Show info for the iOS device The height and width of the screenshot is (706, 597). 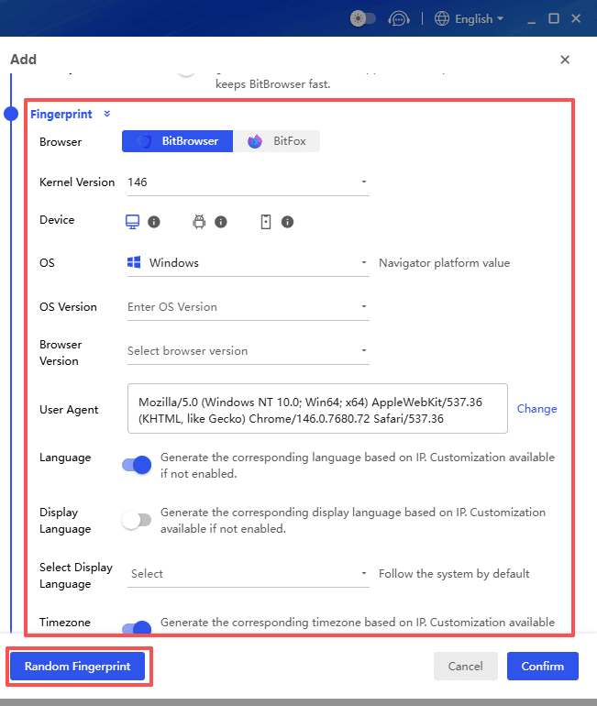tap(287, 222)
